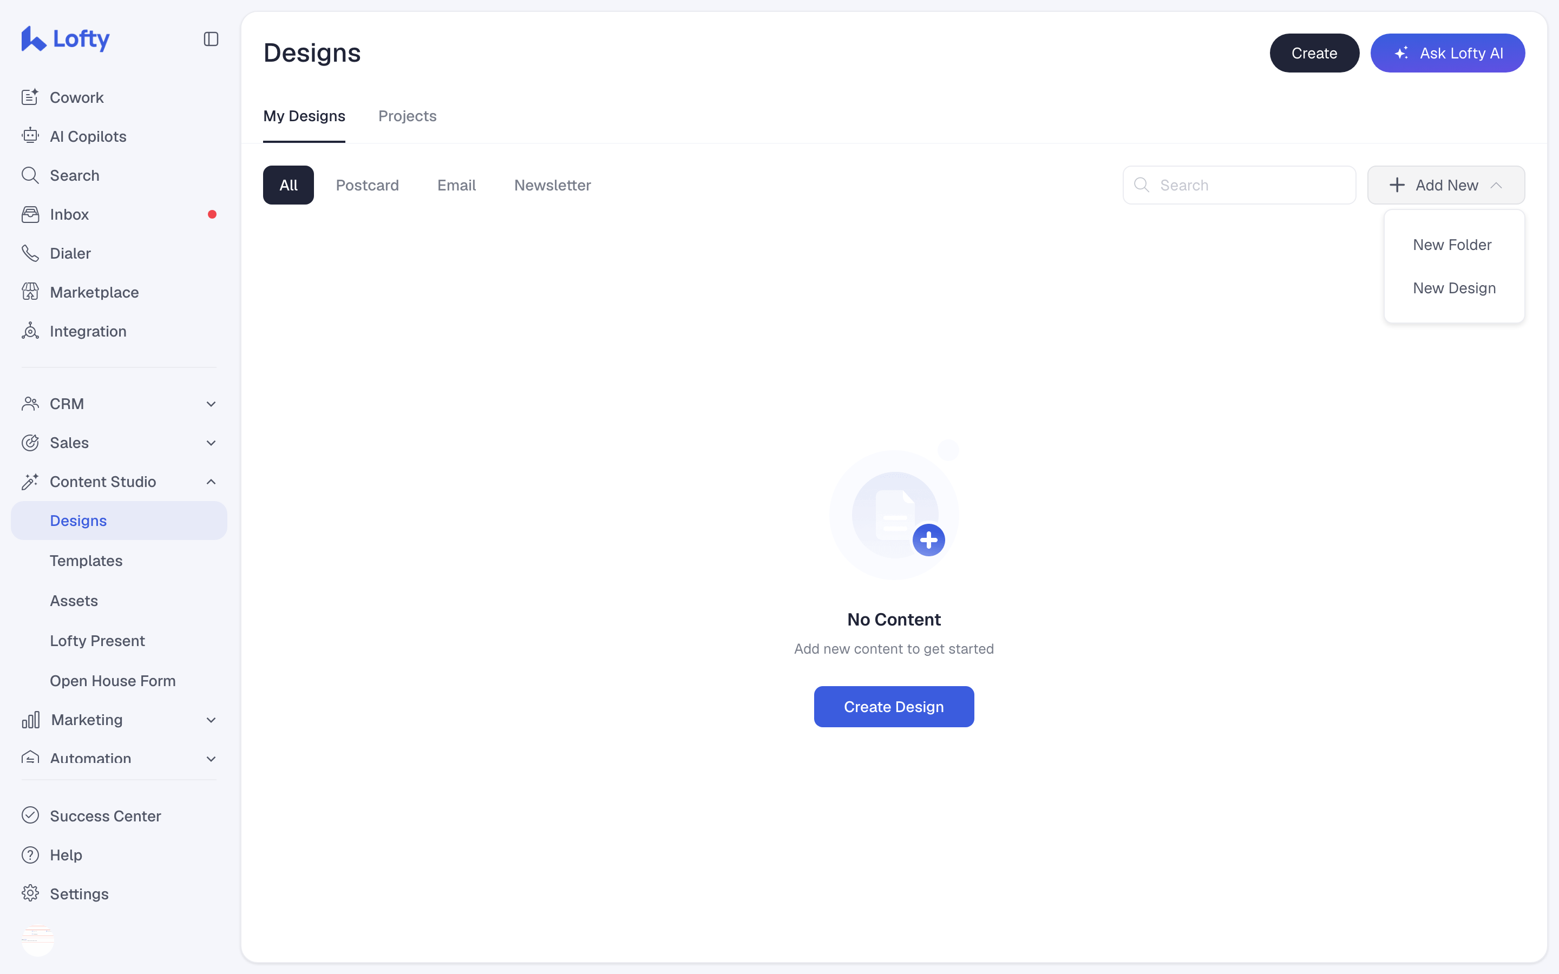Open Success Center checkmark icon
This screenshot has width=1559, height=974.
30,815
